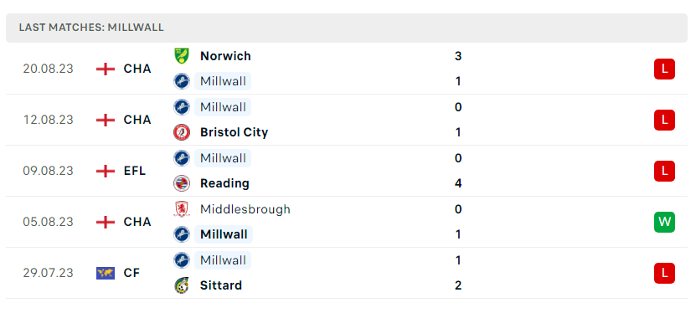Click the Sittard club crest icon
696x313 pixels.
tap(182, 285)
